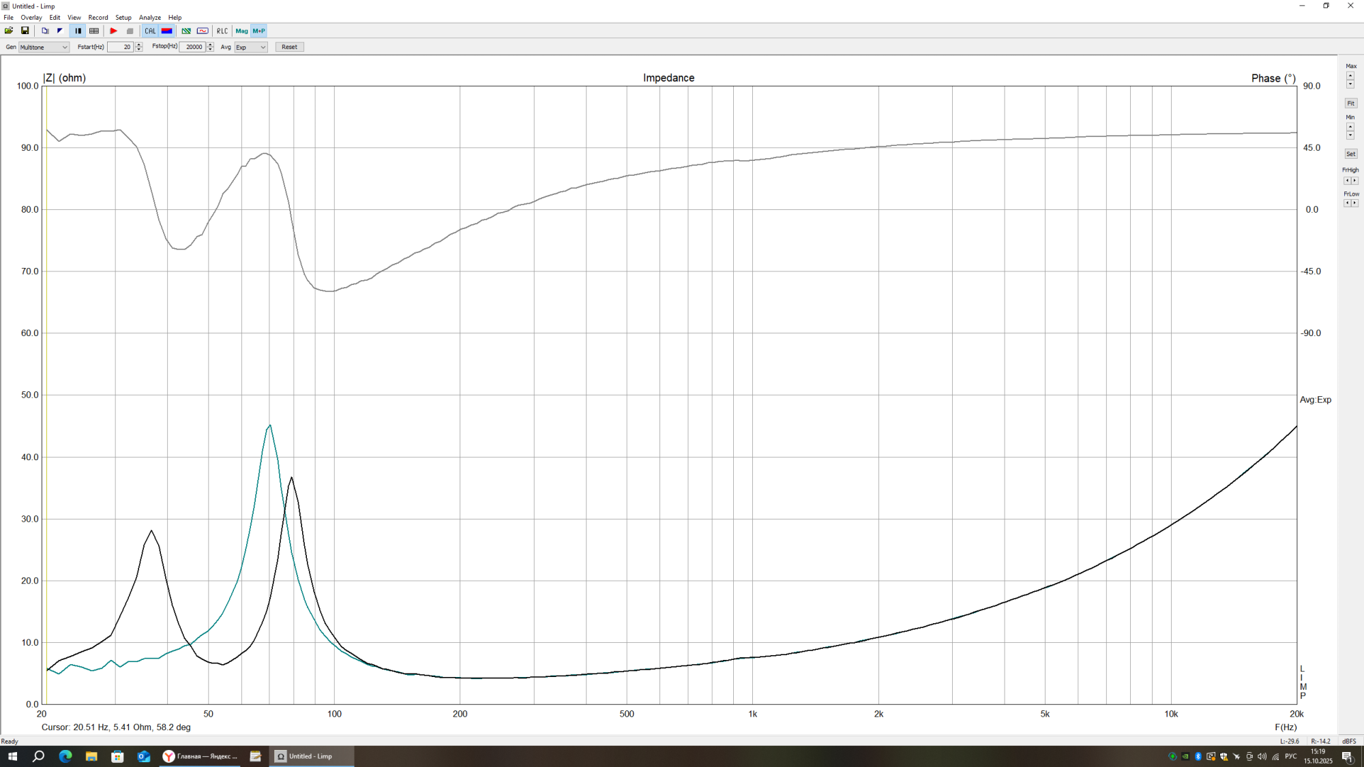This screenshot has width=1364, height=767.
Task: Click the pause icon in toolbar
Action: pos(78,31)
